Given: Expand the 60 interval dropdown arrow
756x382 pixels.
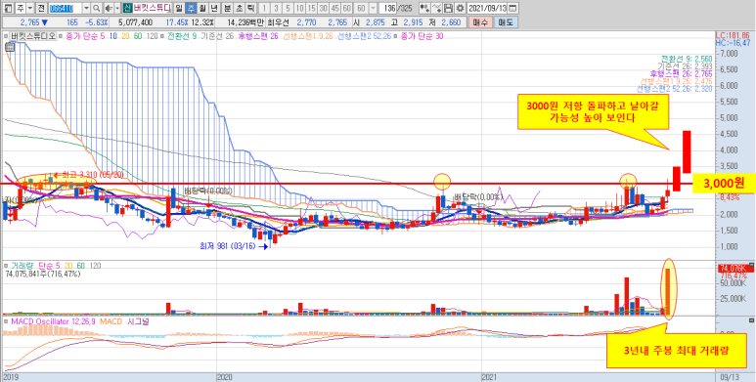Looking at the screenshot, I should point(373,8).
